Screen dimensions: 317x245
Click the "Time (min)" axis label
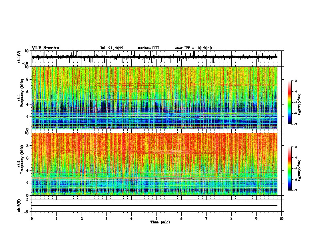(x=160, y=222)
